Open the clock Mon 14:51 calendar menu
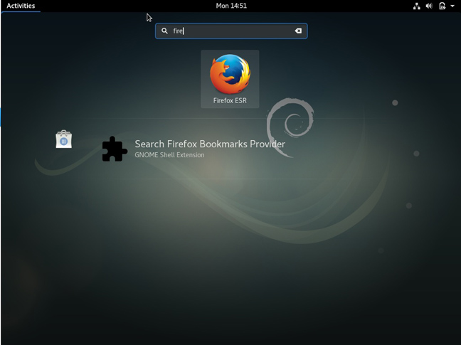Screen dimensions: 461x345 [231, 6]
